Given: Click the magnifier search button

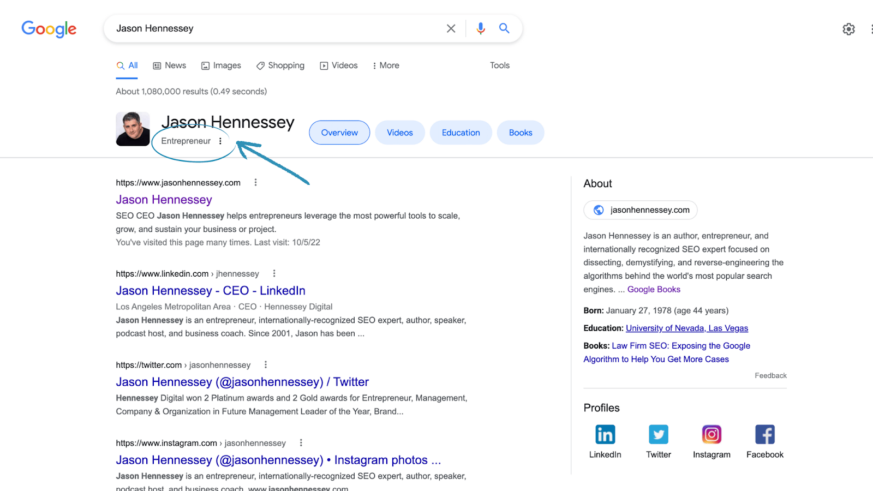Looking at the screenshot, I should pyautogui.click(x=504, y=28).
